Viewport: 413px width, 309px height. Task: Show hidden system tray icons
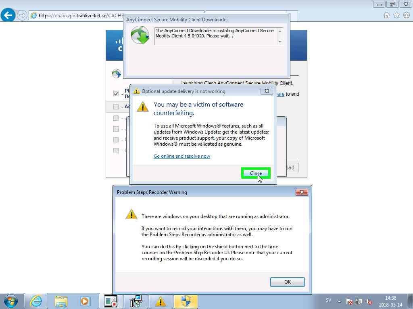tap(340, 302)
